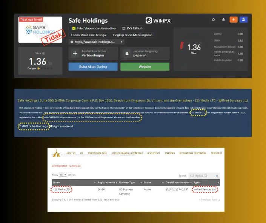Screen dimensions: 266x223
Task: Sort by DateOfIncorporation column
Action: (x=178, y=183)
